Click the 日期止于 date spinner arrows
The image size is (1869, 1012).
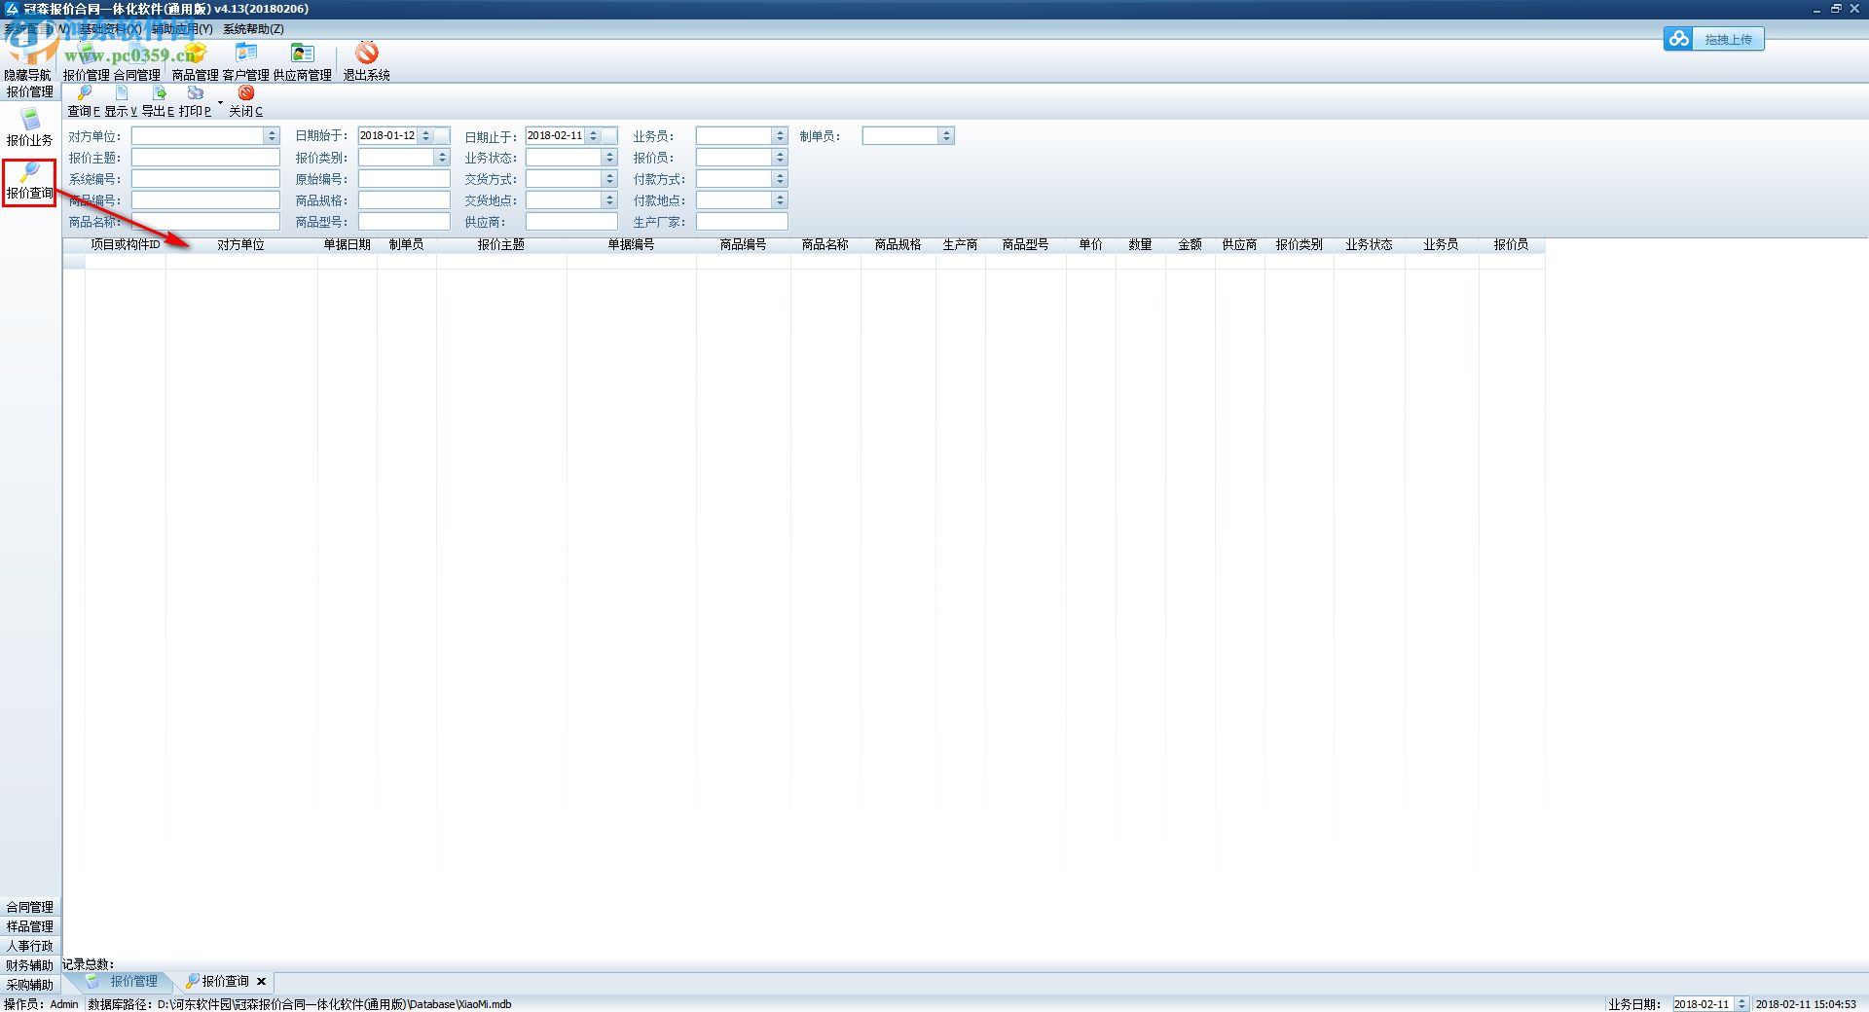(593, 136)
